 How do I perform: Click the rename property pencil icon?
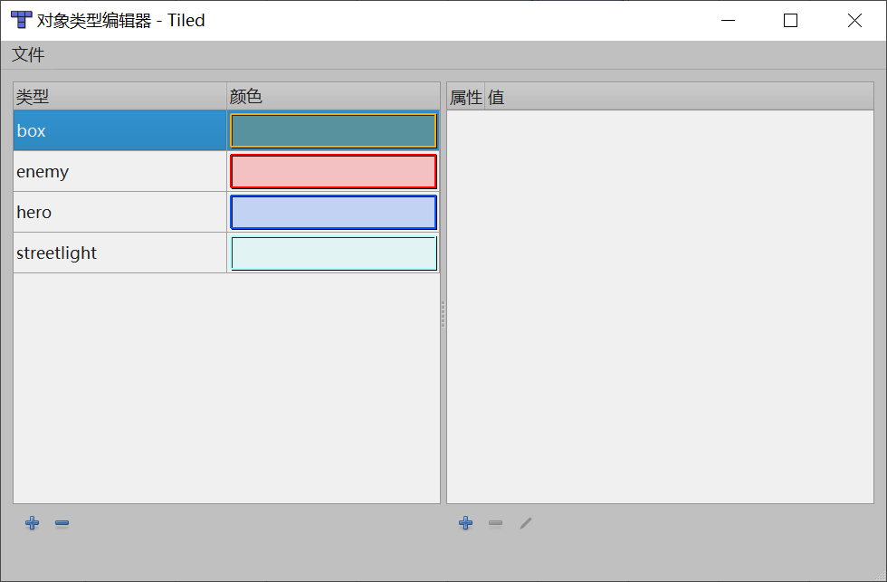[x=526, y=522]
